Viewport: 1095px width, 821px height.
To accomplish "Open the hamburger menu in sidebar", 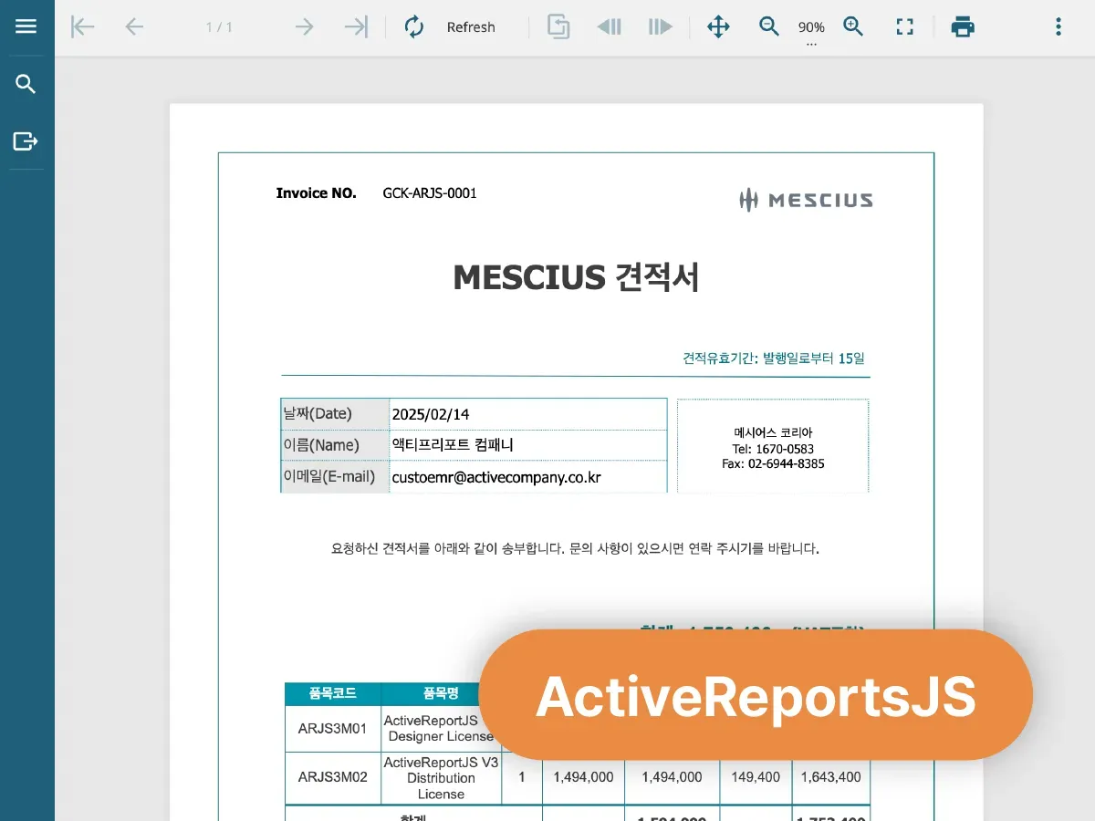I will tap(26, 26).
